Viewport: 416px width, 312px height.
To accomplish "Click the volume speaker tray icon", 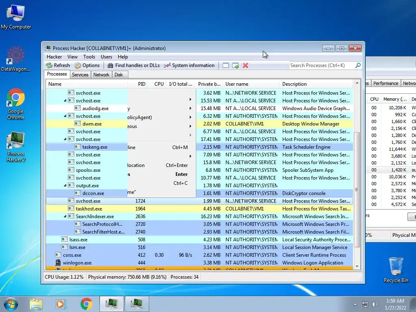I will (x=375, y=304).
